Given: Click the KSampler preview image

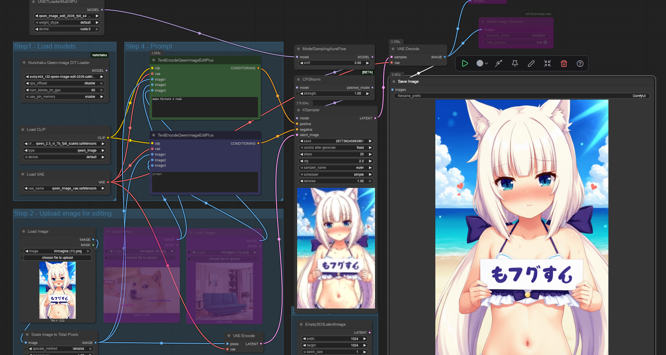Looking at the screenshot, I should click(x=336, y=248).
